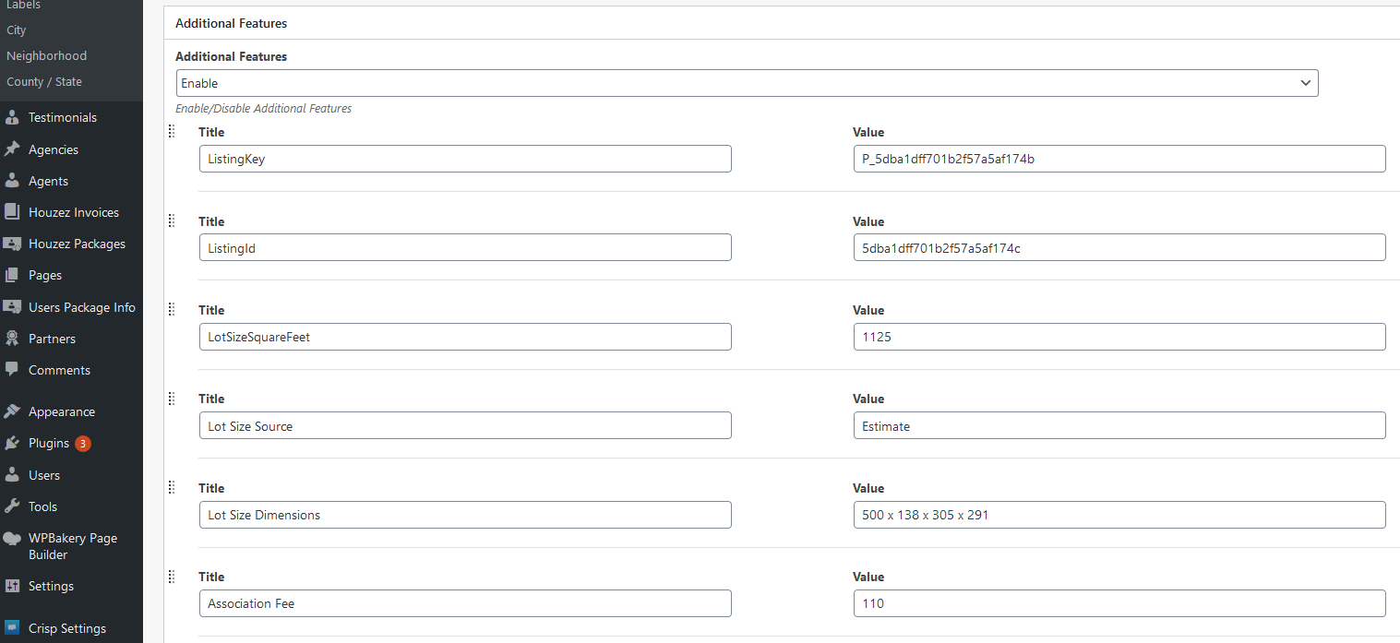Click the 1125 value field
The height and width of the screenshot is (643, 1400).
click(x=1119, y=337)
